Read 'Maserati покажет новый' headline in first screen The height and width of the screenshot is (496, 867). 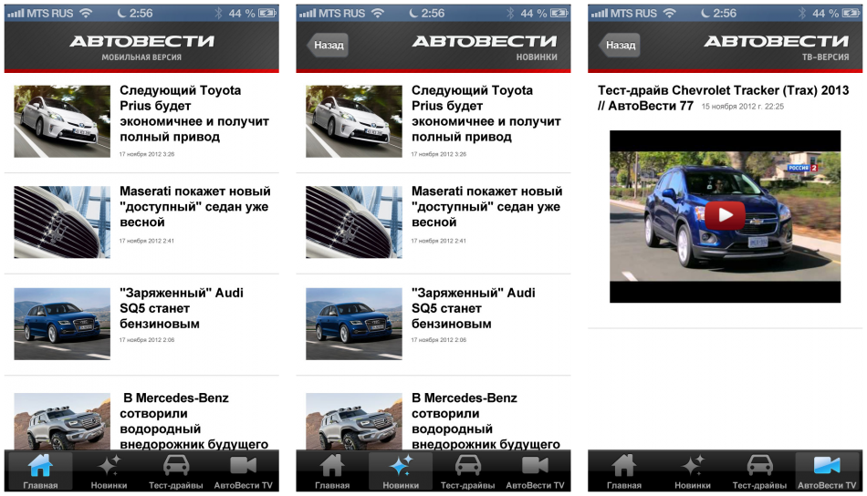coord(195,207)
